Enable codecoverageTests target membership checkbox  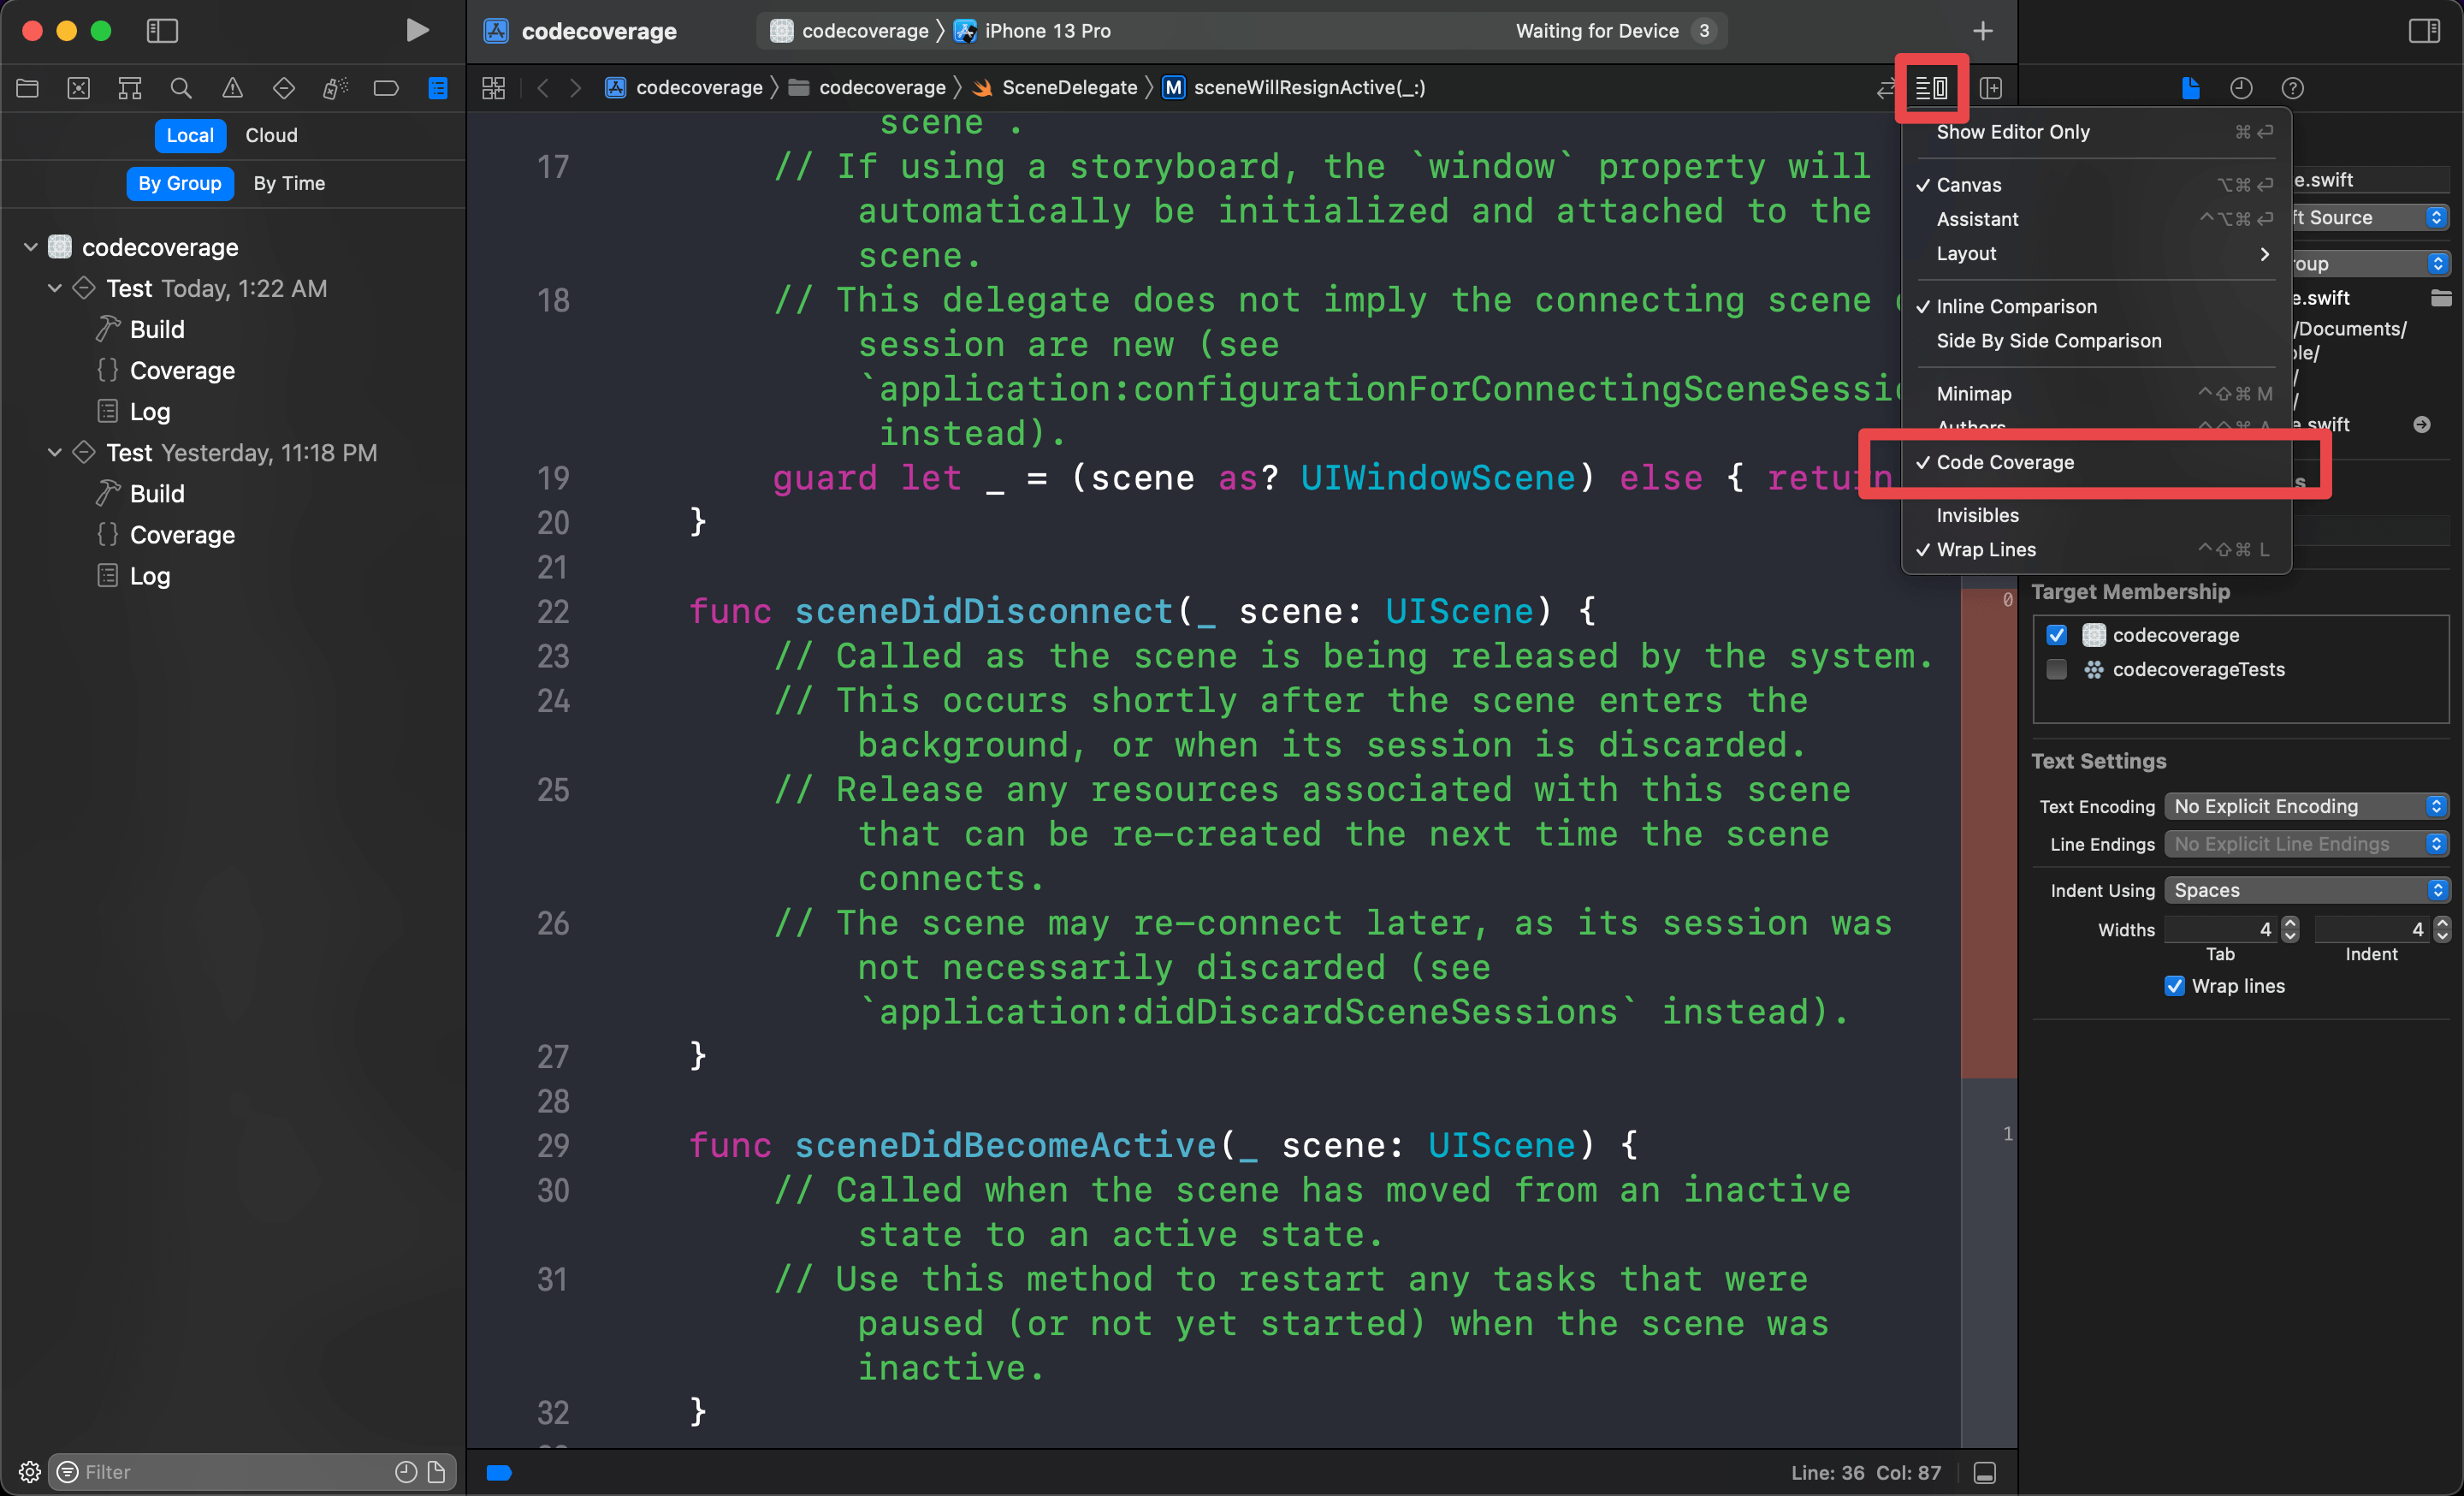coord(2056,669)
